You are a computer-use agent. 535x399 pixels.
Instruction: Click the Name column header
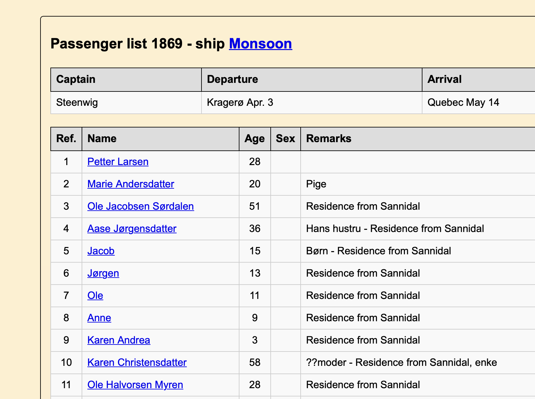101,138
